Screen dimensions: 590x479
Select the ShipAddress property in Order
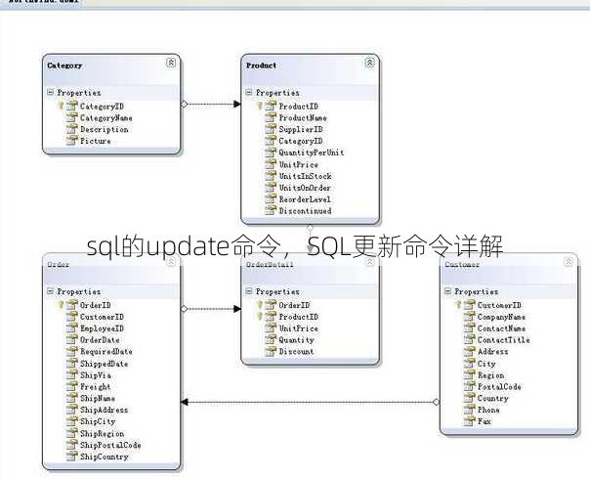tap(104, 411)
